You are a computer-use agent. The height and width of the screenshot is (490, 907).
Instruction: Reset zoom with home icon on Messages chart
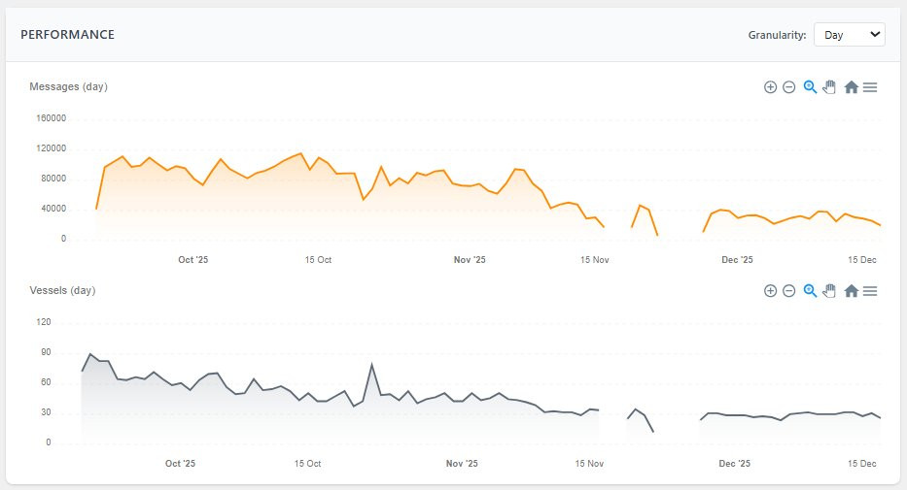point(851,87)
